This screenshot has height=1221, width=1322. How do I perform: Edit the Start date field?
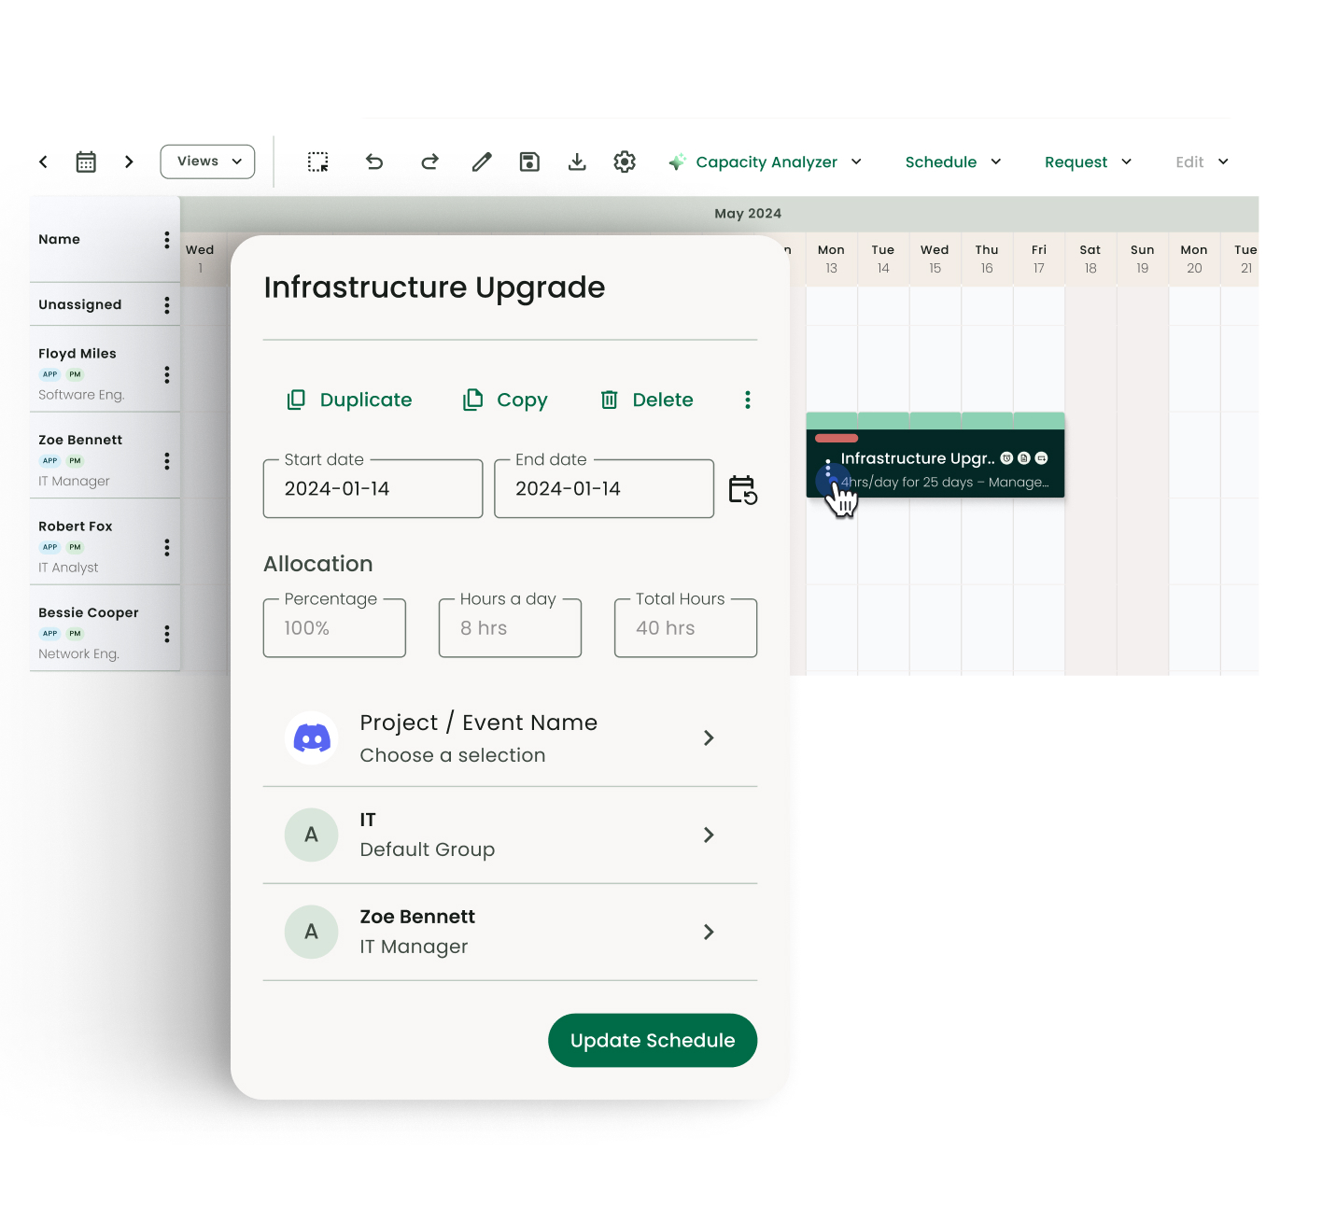click(373, 488)
